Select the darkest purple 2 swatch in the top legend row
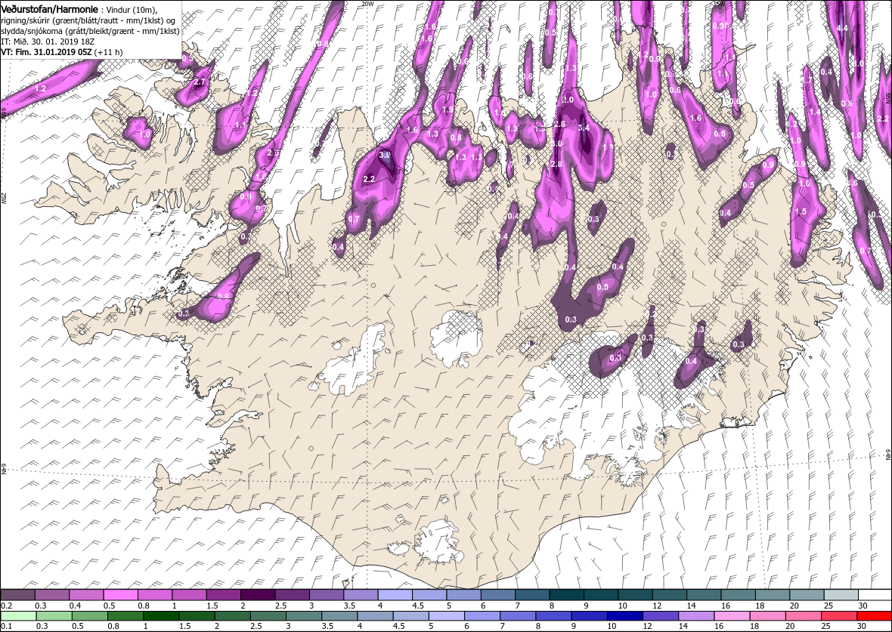The height and width of the screenshot is (632, 892). pyautogui.click(x=257, y=594)
